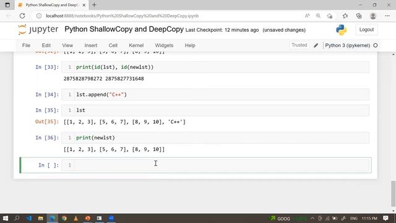Open the tab actions menu icon
The image size is (396, 223).
(7, 5)
